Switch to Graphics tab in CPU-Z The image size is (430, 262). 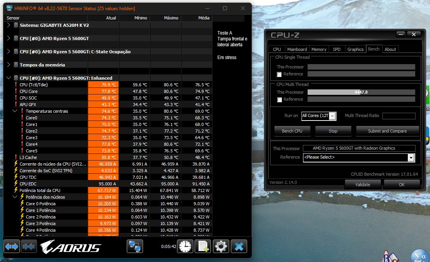point(356,49)
